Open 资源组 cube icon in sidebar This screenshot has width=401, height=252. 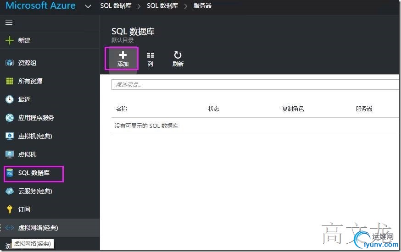click(x=10, y=63)
